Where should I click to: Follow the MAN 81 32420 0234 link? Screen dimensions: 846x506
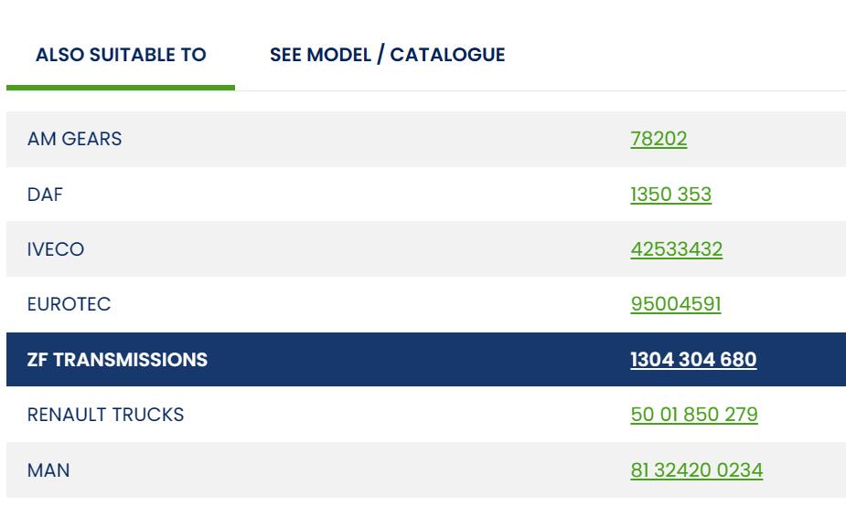pos(696,470)
